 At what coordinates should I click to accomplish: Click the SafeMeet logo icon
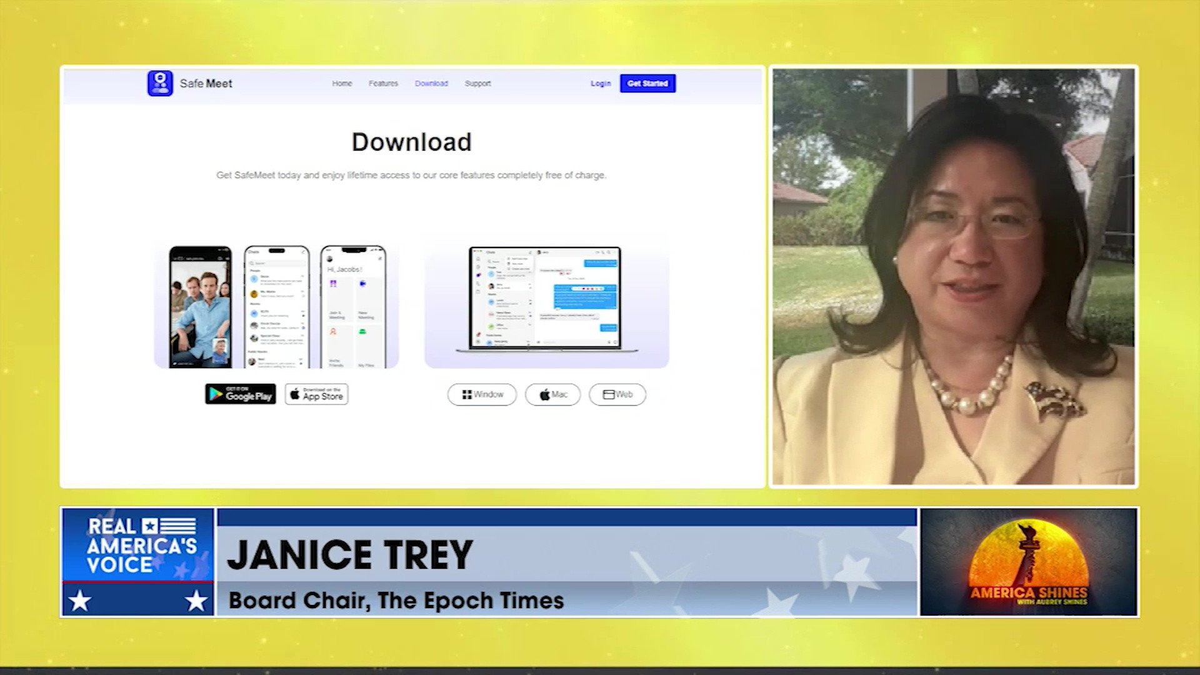click(x=160, y=83)
